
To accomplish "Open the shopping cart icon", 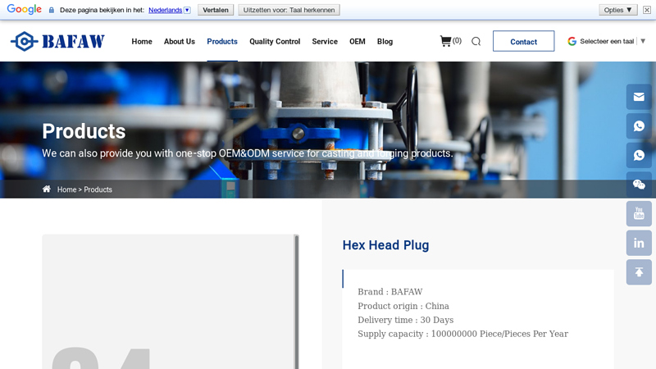I will [445, 41].
